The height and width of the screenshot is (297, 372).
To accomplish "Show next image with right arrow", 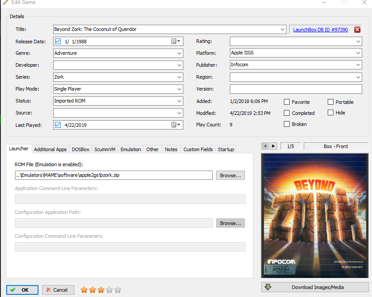I will [273, 146].
